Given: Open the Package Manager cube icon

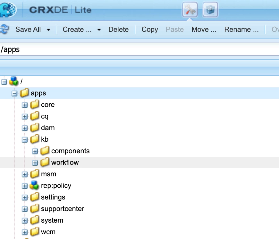Looking at the screenshot, I should click(x=210, y=10).
